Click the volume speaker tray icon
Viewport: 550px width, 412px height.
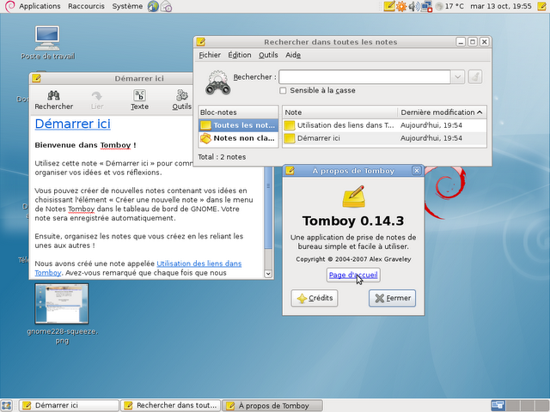tap(414, 6)
